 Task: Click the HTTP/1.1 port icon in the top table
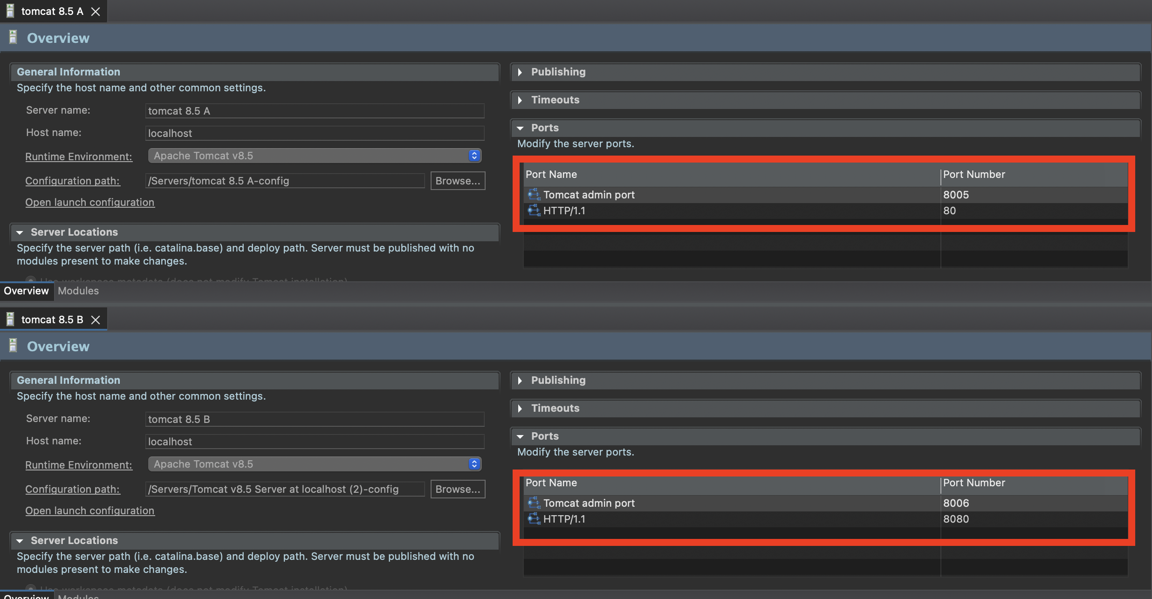[x=534, y=211]
